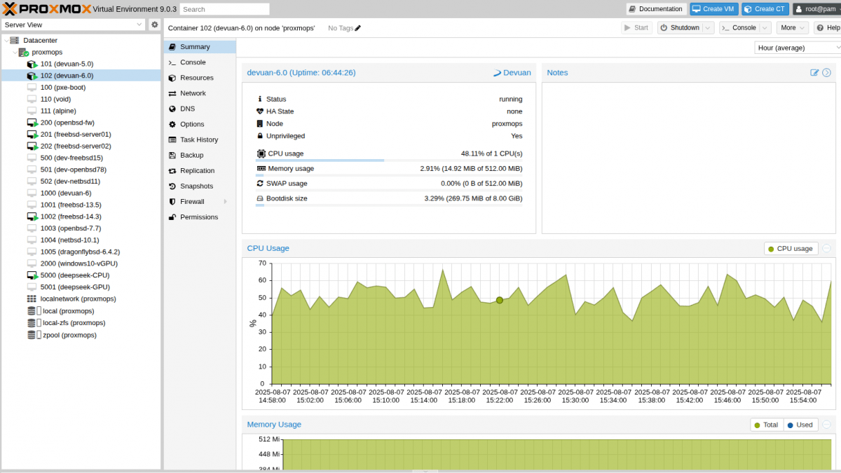Collapse Notes panel with round arrow icon
The height and width of the screenshot is (473, 841).
point(826,72)
